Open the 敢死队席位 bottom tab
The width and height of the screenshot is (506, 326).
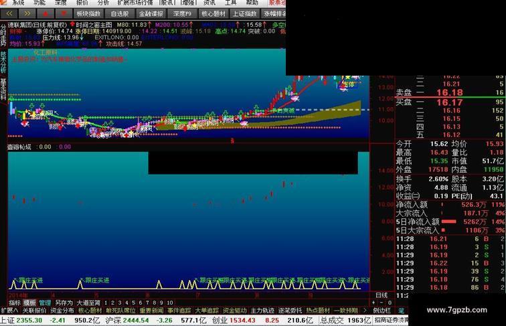click(x=120, y=311)
